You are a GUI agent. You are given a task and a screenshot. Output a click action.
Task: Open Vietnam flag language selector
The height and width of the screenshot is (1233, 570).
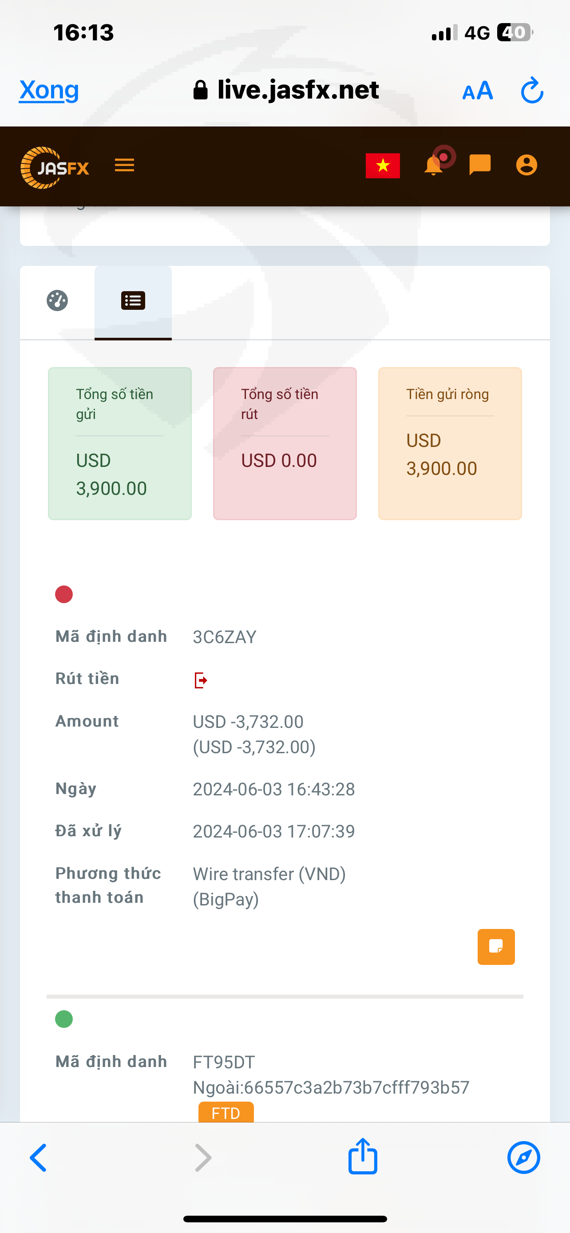[382, 166]
